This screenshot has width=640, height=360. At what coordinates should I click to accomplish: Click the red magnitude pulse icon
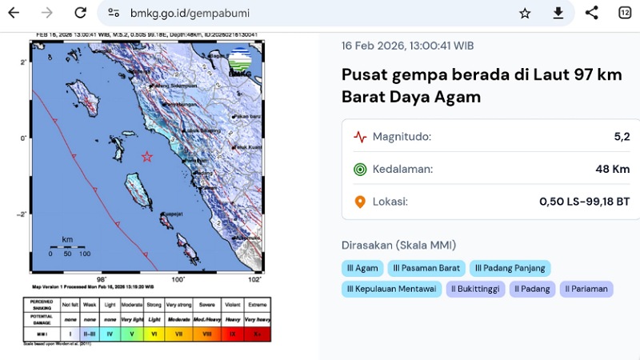[360, 137]
